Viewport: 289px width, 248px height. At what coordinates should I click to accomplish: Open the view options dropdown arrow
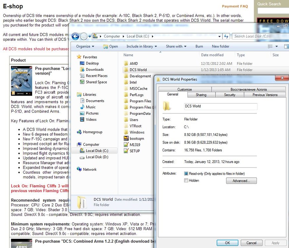[277, 46]
